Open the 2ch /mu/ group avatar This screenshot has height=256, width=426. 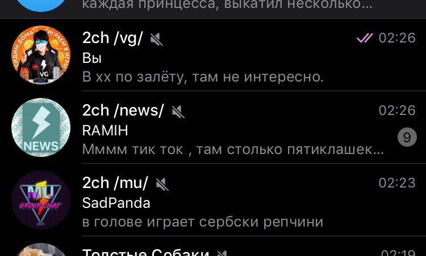41,200
